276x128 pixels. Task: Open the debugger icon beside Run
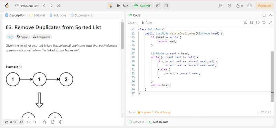coord(110,6)
